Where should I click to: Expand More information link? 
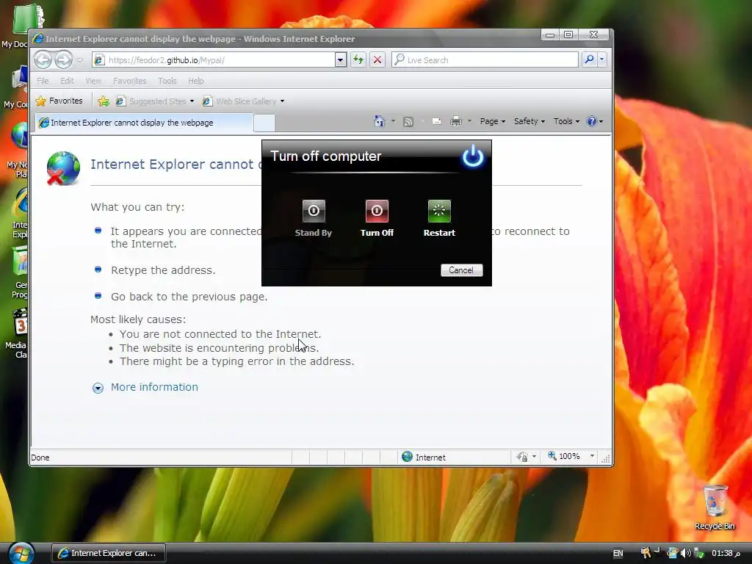pyautogui.click(x=154, y=387)
